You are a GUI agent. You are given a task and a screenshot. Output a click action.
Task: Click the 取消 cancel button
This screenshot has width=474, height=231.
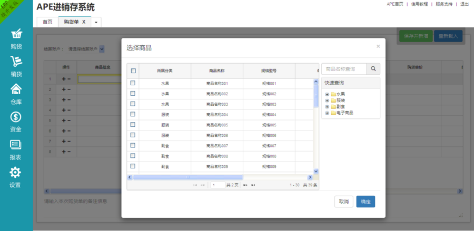tap(344, 202)
